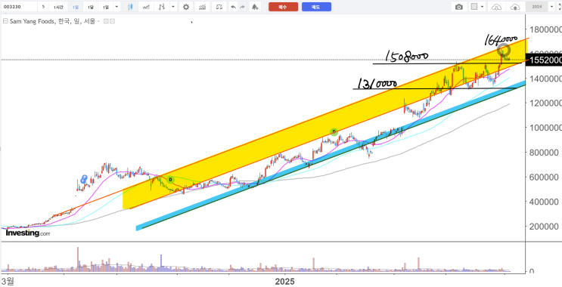The height and width of the screenshot is (287, 562).
Task: Expand the dropdown next to 2024
Action: click(x=551, y=7)
